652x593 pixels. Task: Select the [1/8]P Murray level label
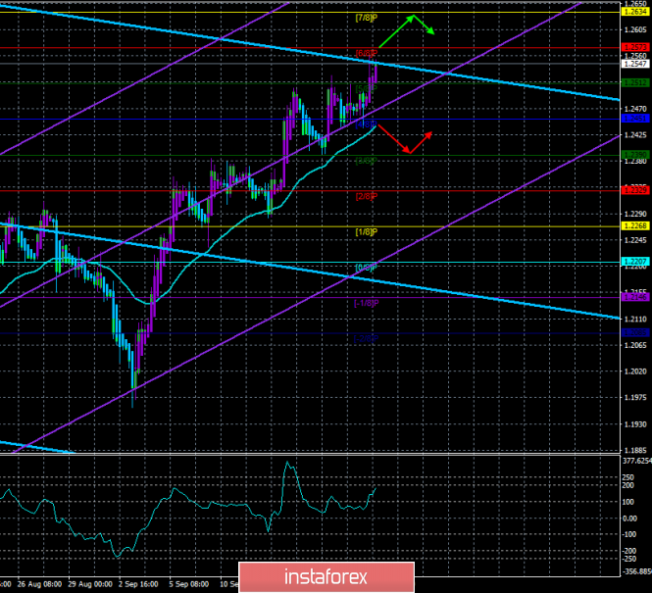click(x=367, y=232)
